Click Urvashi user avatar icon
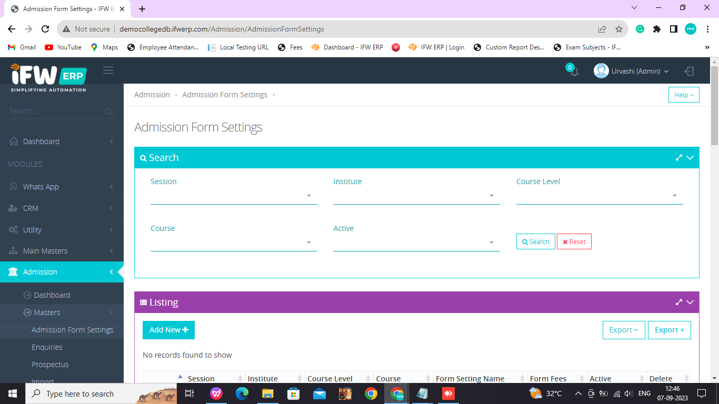719x404 pixels. click(x=601, y=71)
